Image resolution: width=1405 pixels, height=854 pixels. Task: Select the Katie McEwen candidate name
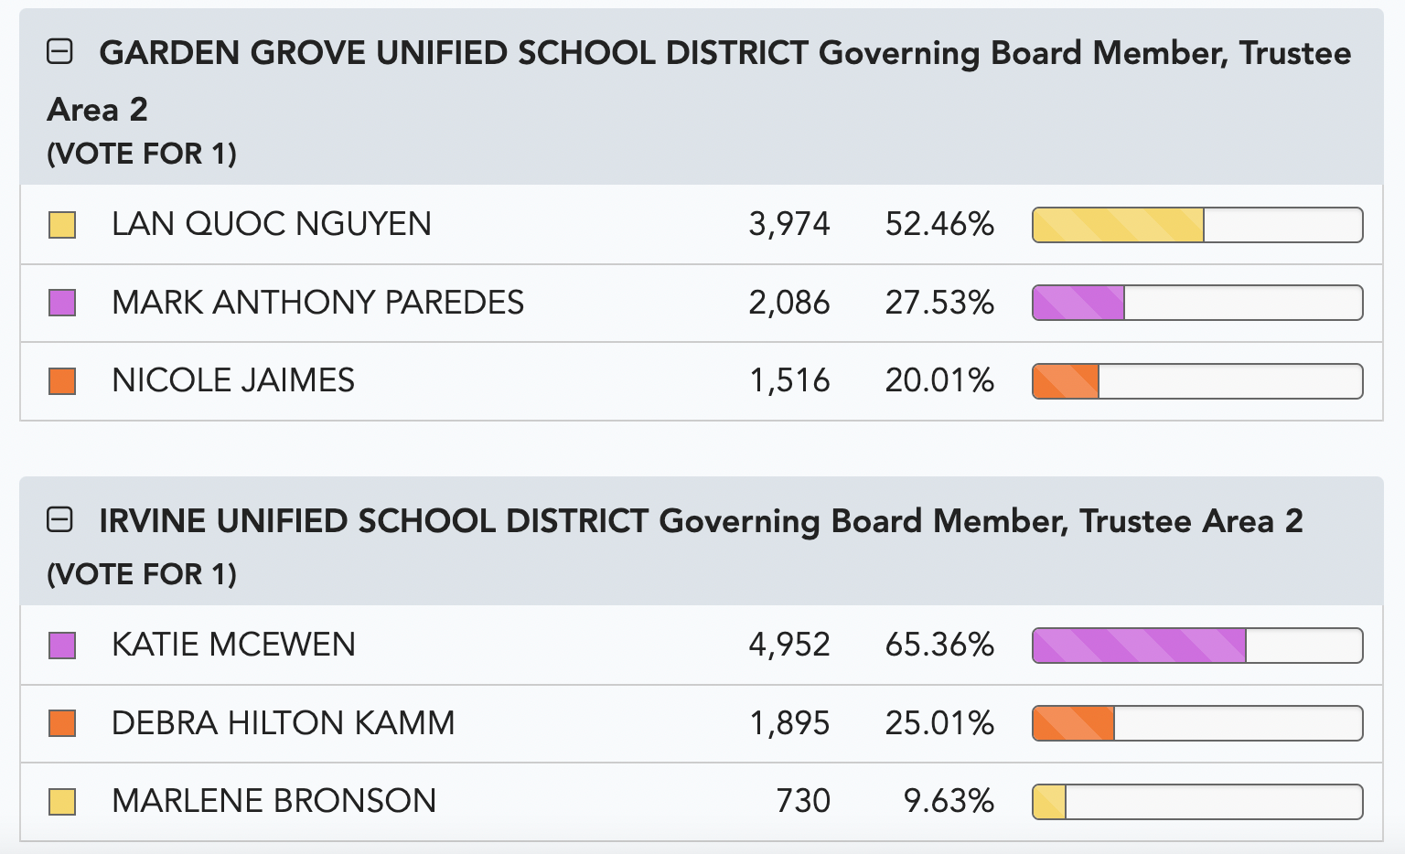click(233, 645)
